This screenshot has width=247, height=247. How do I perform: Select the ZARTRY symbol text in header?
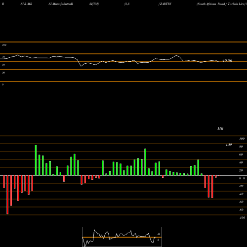(x=165, y=4)
